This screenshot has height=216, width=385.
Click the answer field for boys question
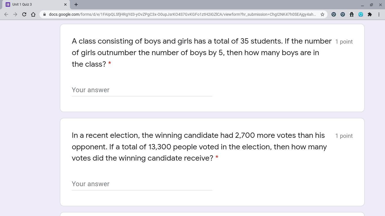coord(142,90)
